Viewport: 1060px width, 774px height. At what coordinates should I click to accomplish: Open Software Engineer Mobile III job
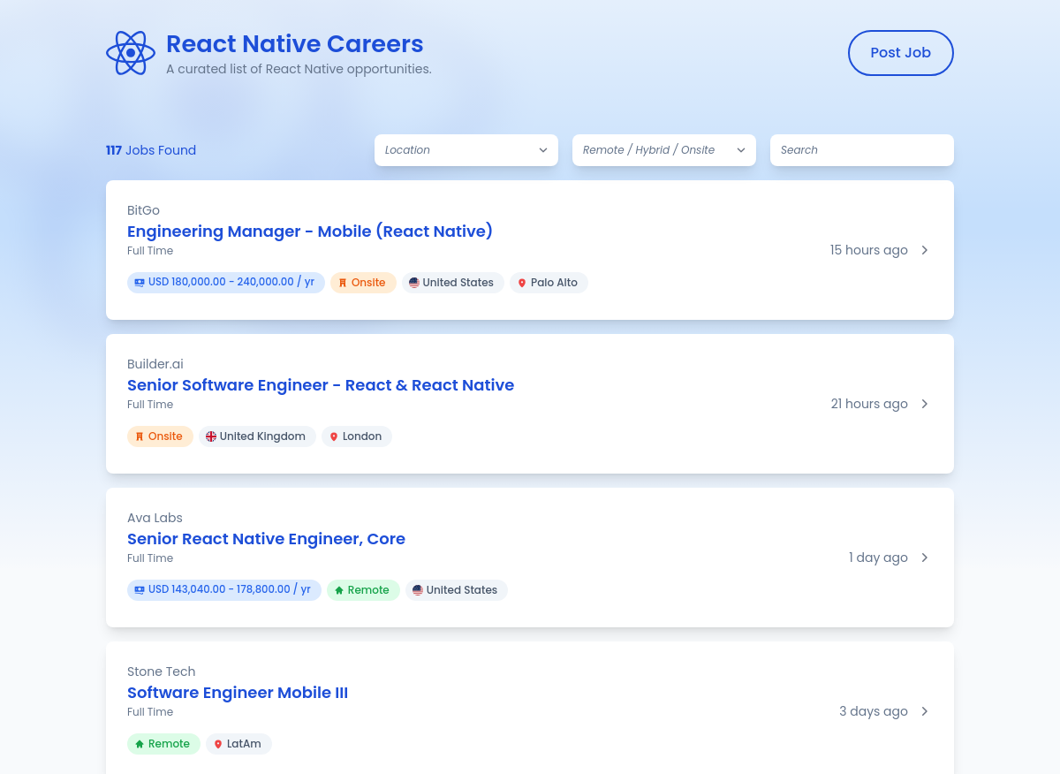(x=238, y=693)
